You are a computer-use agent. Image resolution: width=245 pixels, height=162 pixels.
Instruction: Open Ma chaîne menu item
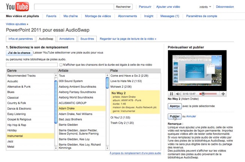[71, 16]
